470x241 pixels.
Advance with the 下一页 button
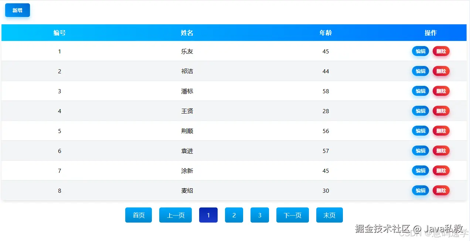click(x=293, y=215)
